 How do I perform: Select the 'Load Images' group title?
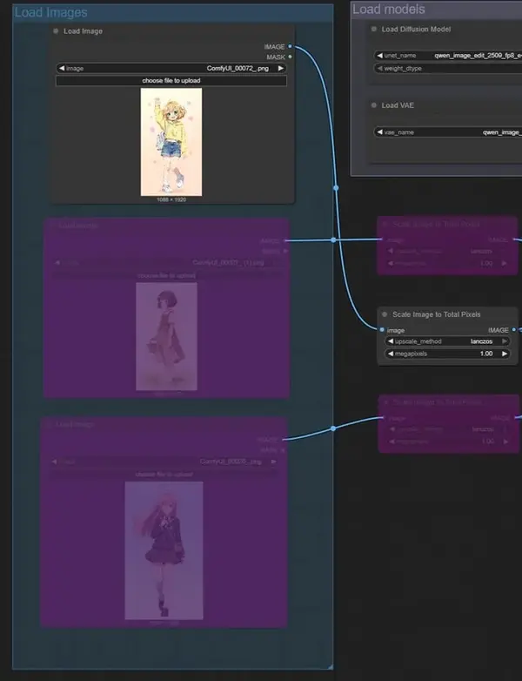tap(50, 12)
